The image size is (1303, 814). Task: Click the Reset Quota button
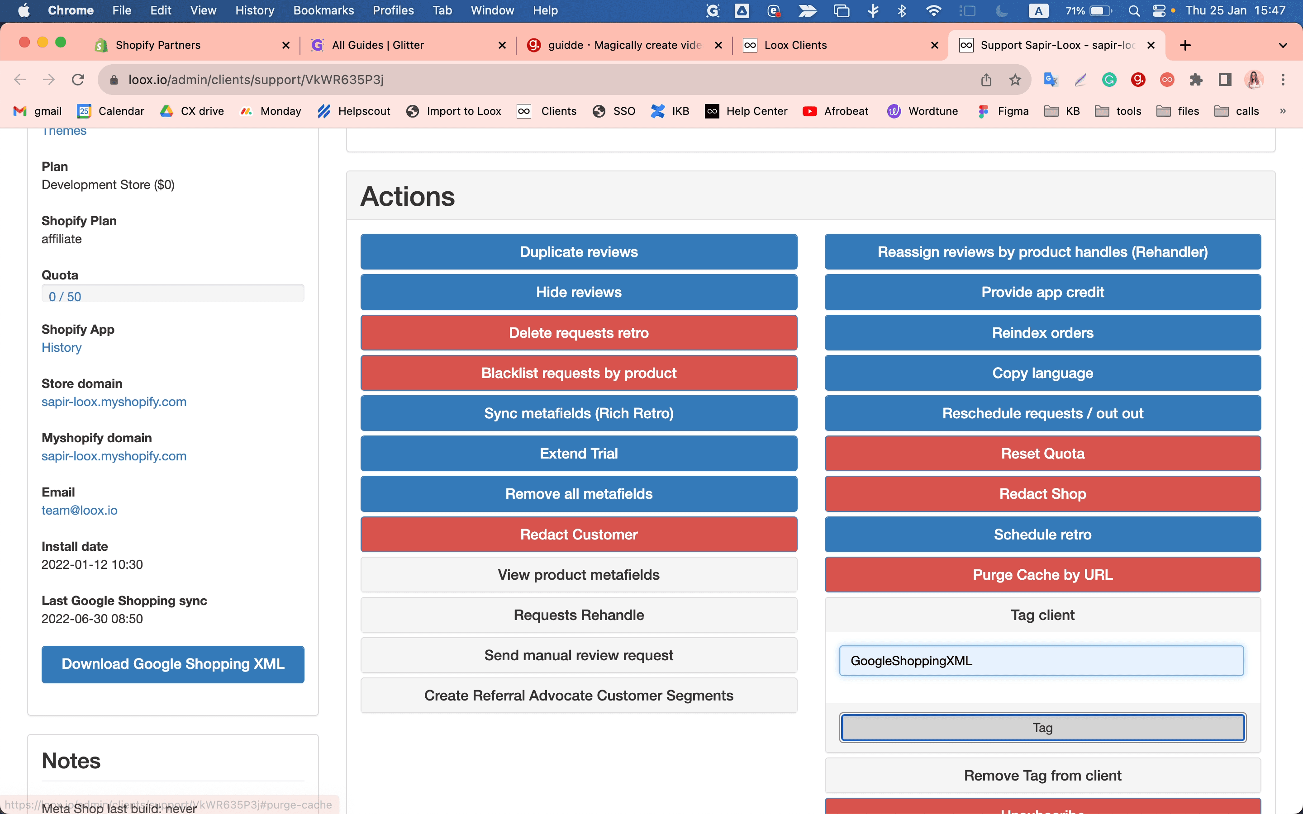(1042, 453)
